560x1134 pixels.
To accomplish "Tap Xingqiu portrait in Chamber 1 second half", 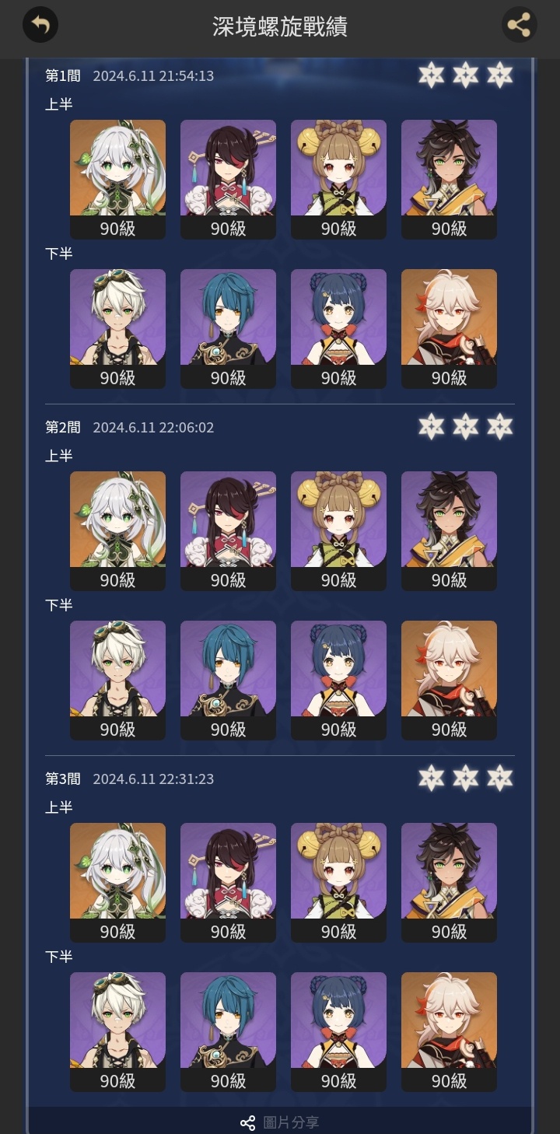I will tap(228, 329).
